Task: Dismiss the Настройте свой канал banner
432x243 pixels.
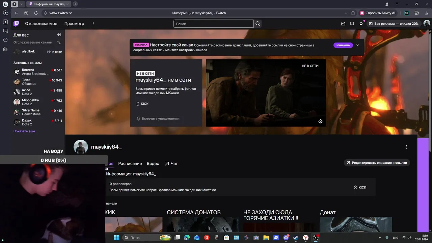Action: click(x=357, y=45)
